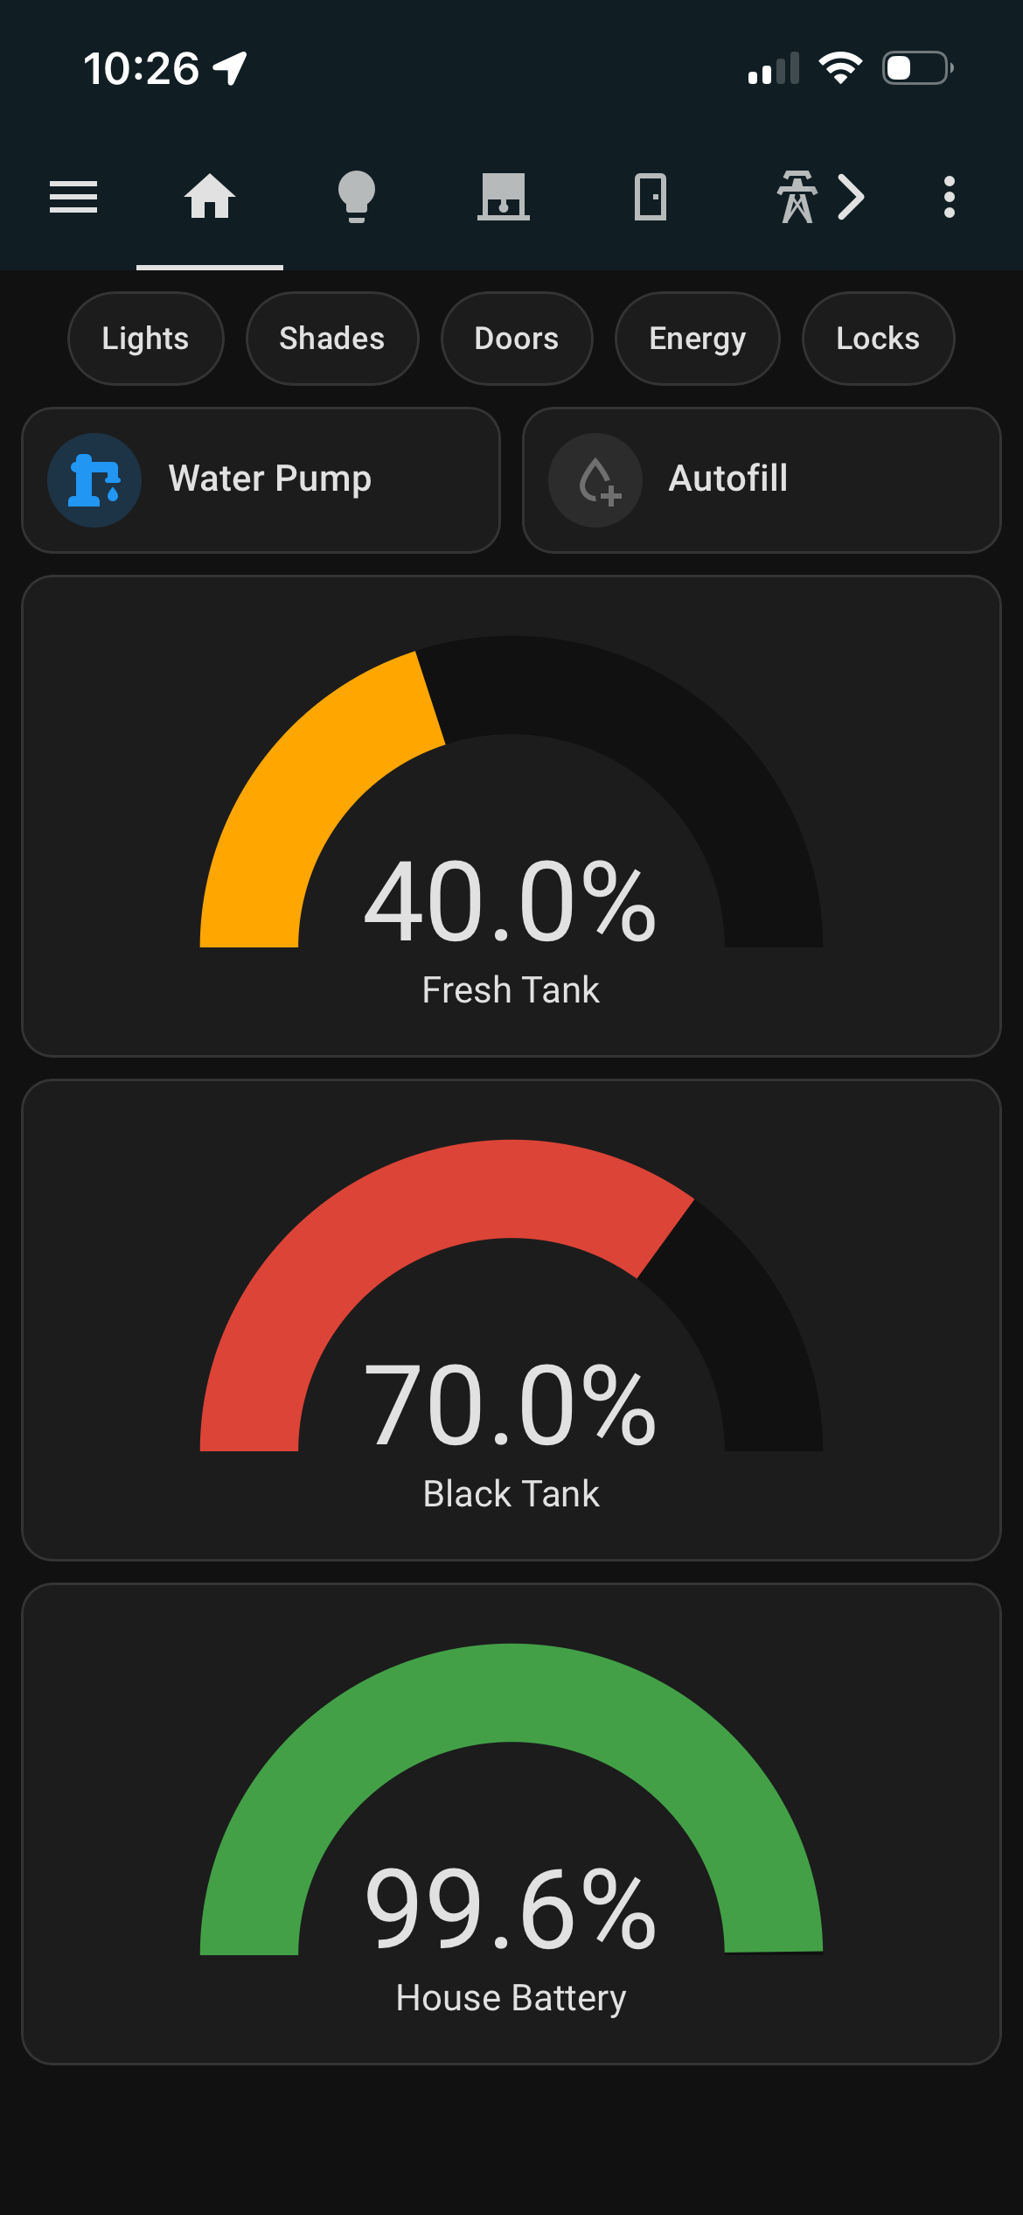Open the Black Tank red gauge
Viewport: 1023px width, 2215px height.
pos(511,1321)
